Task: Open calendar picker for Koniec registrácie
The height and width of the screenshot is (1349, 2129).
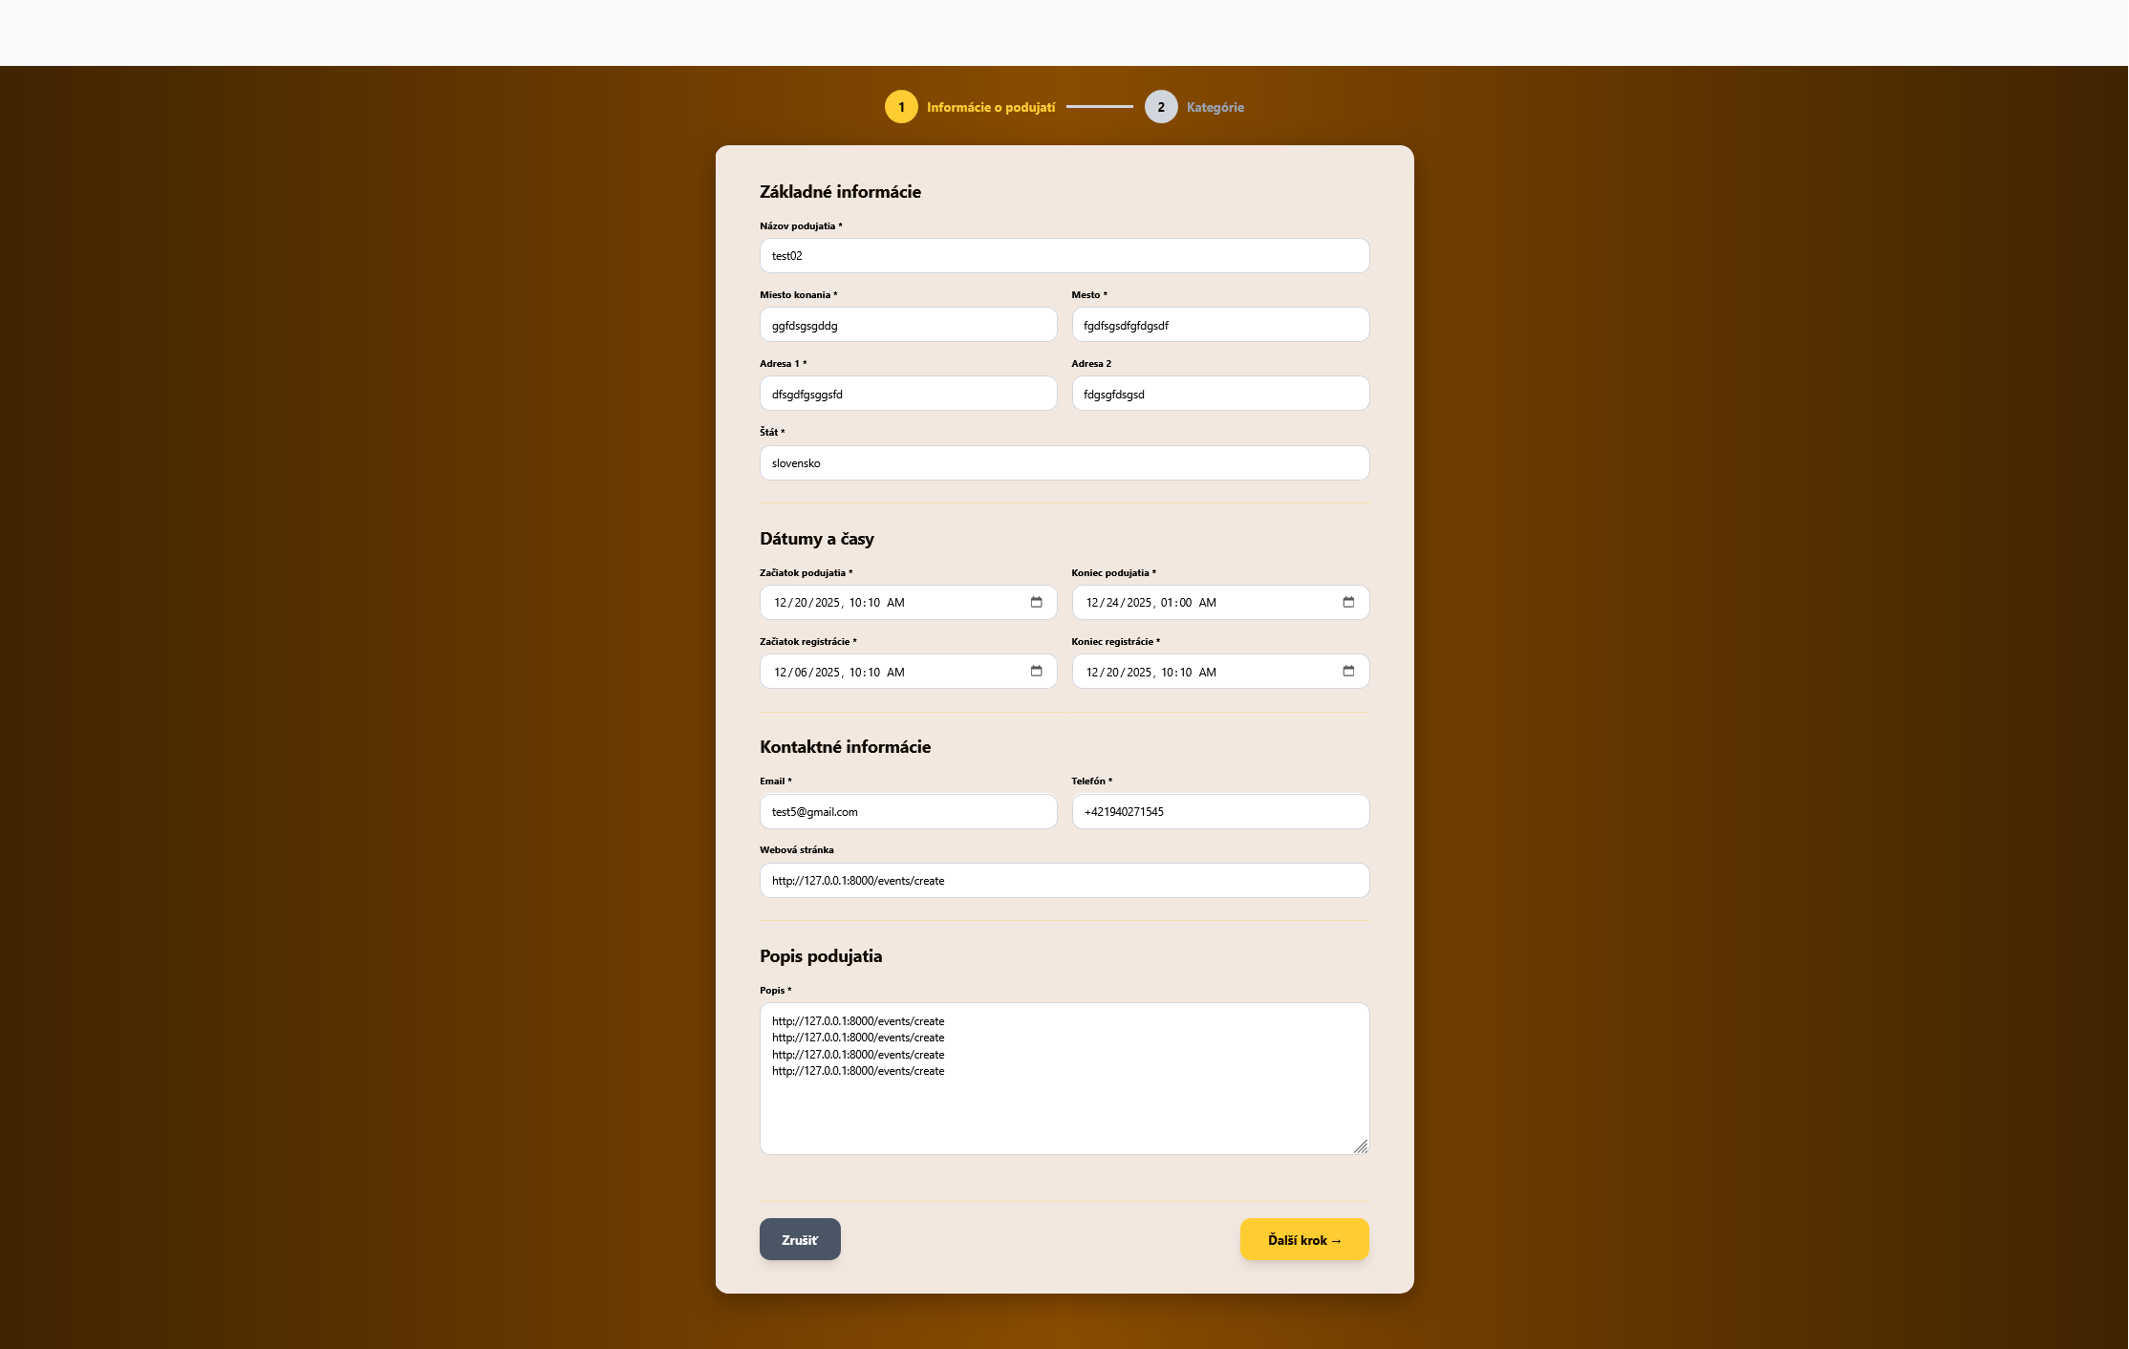Action: [x=1348, y=671]
